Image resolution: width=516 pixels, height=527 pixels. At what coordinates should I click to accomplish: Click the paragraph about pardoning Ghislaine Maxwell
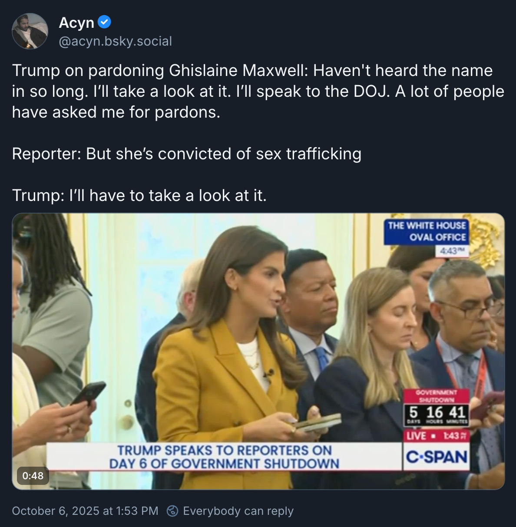pos(258,91)
